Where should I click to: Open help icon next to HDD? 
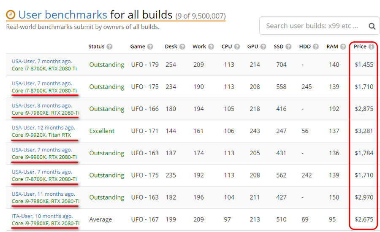[x=315, y=46]
